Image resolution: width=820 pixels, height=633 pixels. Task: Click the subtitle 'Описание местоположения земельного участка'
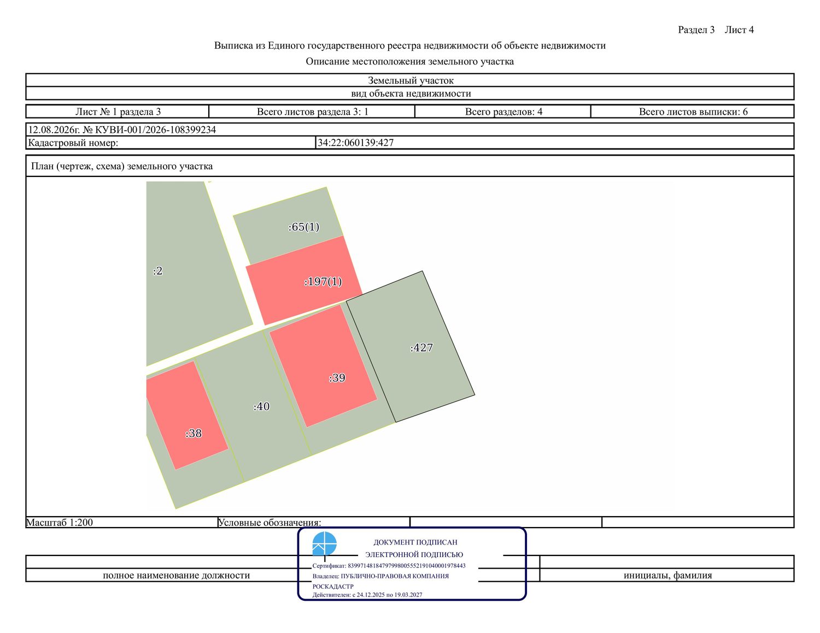tap(410, 61)
